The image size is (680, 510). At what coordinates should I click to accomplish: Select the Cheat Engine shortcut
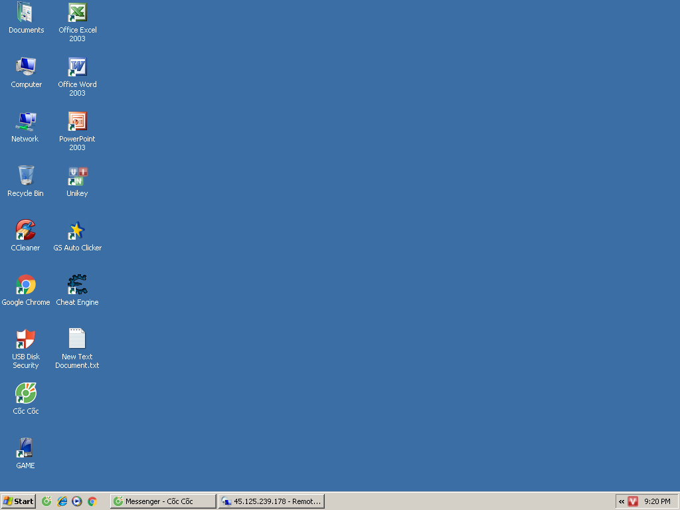tap(77, 290)
